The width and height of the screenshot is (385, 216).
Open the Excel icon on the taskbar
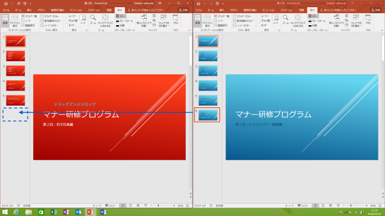click(54, 212)
